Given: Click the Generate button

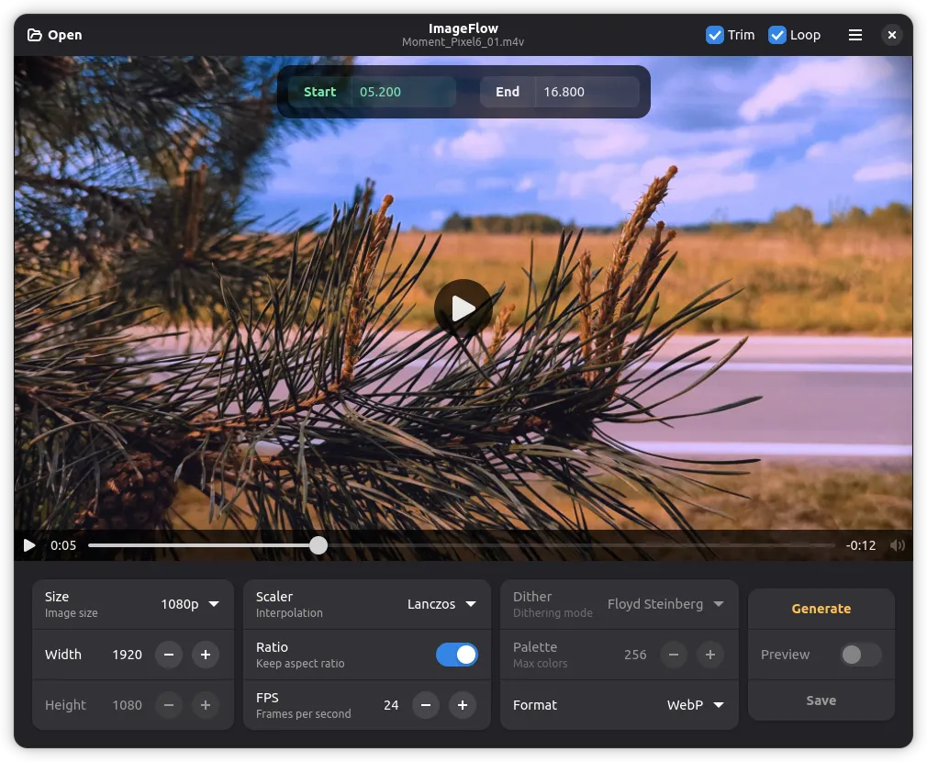Looking at the screenshot, I should click(x=821, y=609).
